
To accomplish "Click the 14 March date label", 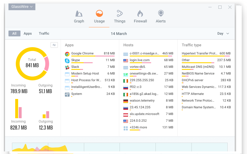I will pos(119,33).
